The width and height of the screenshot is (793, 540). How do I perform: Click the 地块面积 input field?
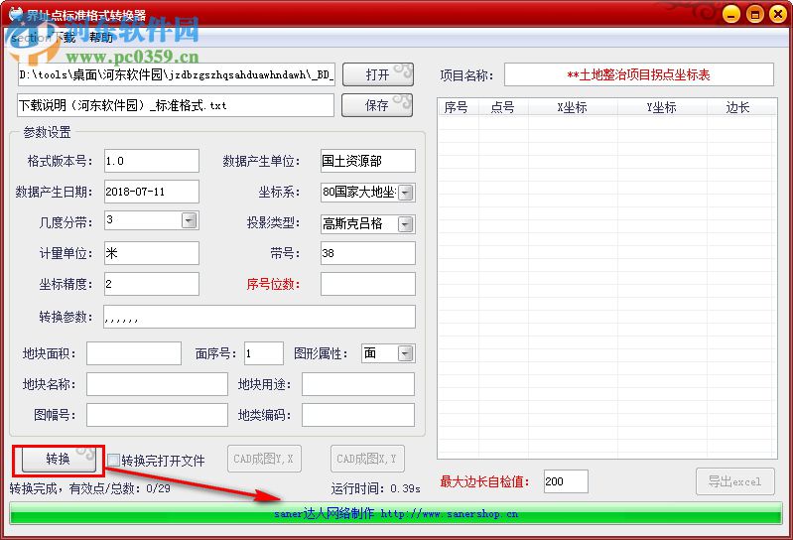(134, 353)
